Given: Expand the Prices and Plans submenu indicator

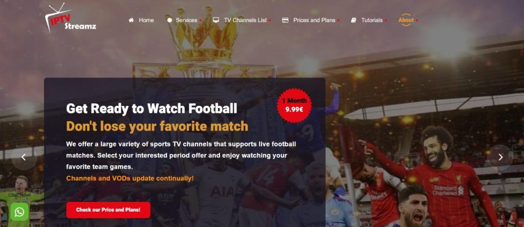Looking at the screenshot, I should (x=339, y=20).
